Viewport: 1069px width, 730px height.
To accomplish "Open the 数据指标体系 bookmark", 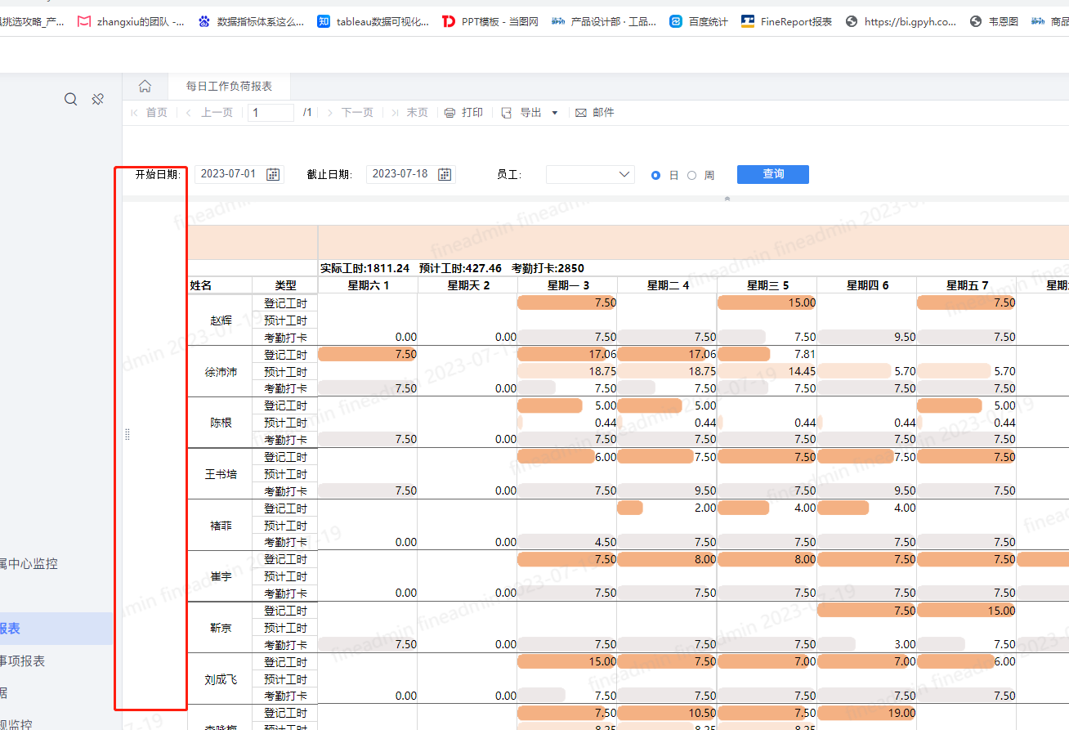I will (x=251, y=22).
